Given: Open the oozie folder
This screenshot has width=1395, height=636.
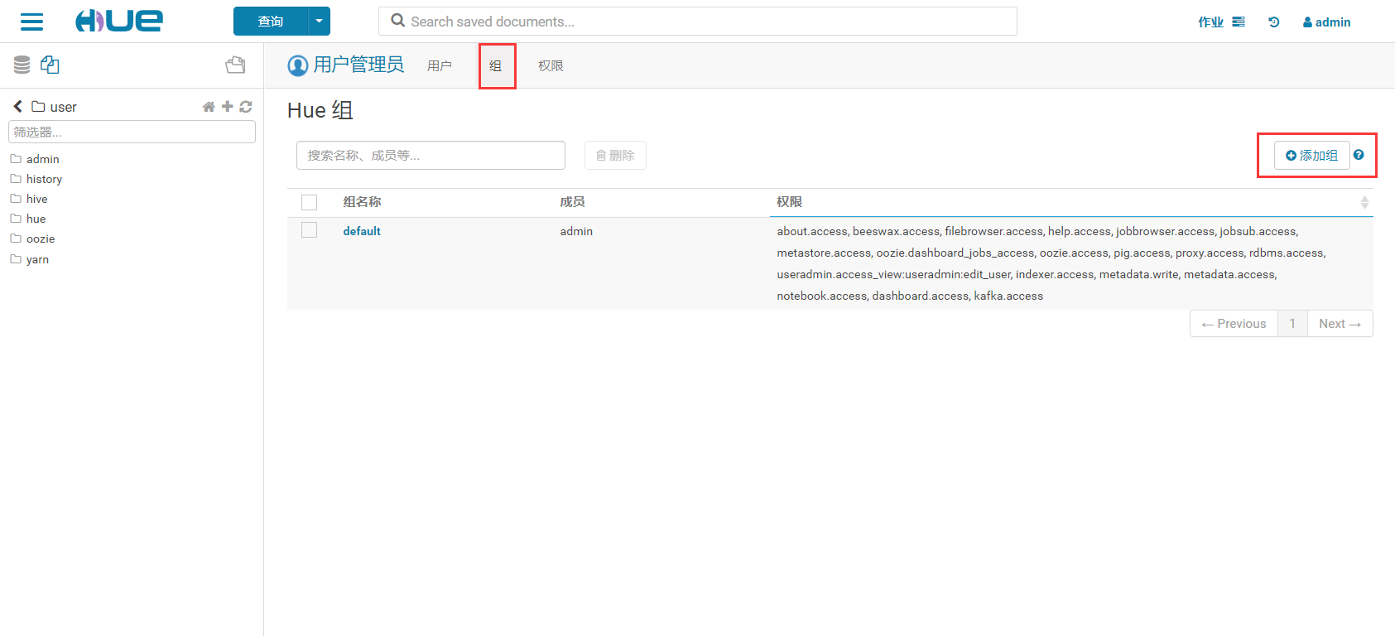Looking at the screenshot, I should pyautogui.click(x=41, y=238).
